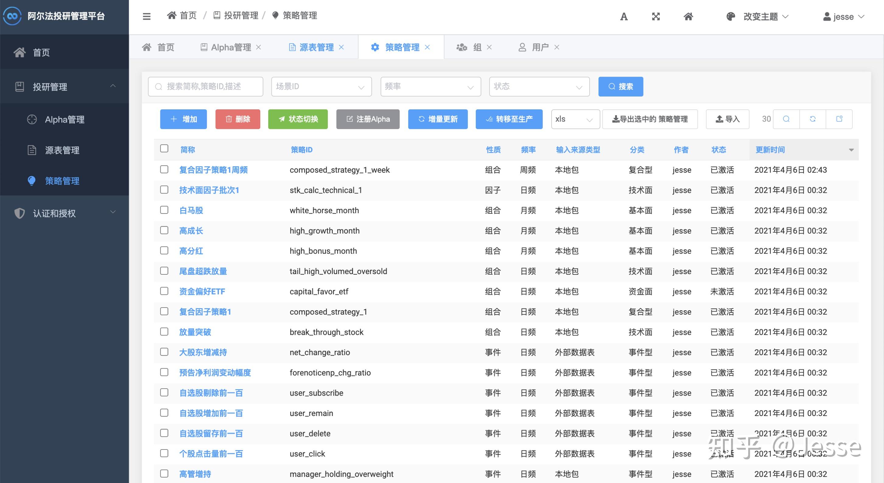Collapse sidebar with hamburger menu icon
Screen dimensions: 884x483
coord(146,16)
